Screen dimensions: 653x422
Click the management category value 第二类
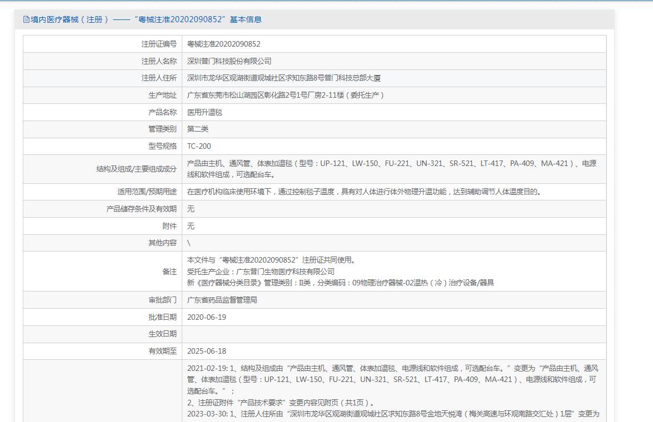click(x=198, y=129)
